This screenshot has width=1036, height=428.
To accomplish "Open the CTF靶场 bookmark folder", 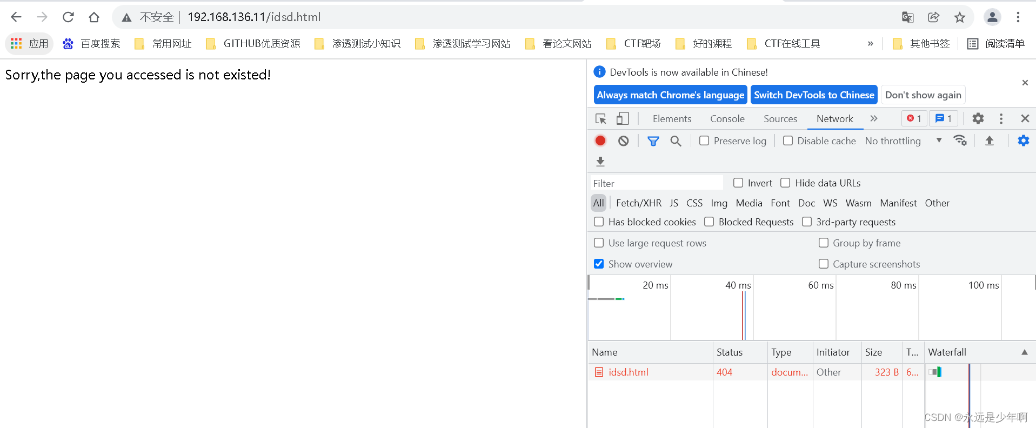I will 633,44.
